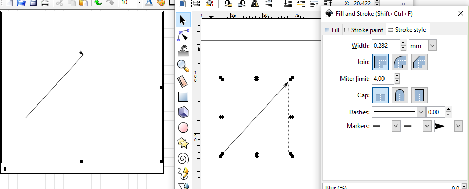This screenshot has width=469, height=189.
Task: Select the arrow Selector tool
Action: tap(183, 20)
